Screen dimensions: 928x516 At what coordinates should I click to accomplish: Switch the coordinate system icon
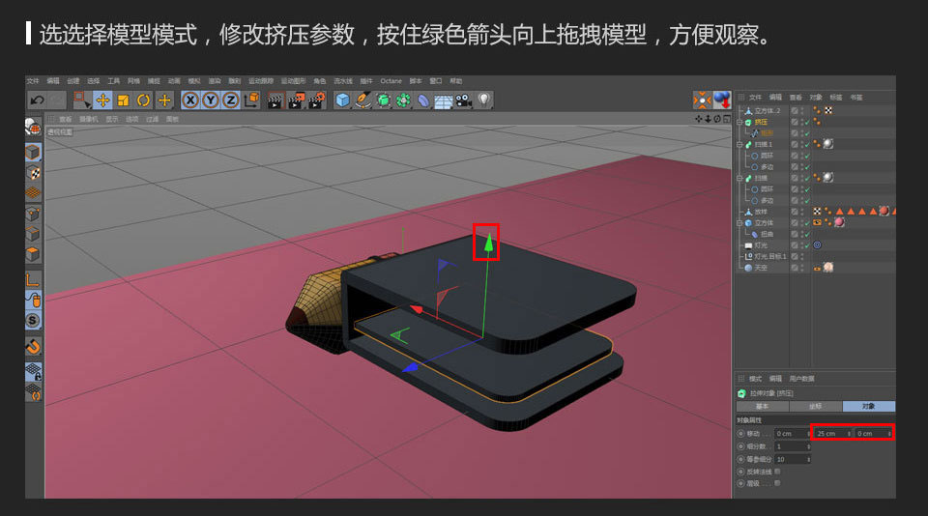pos(251,100)
